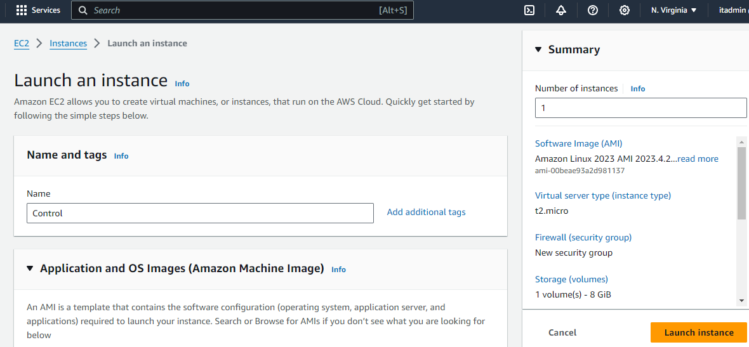The height and width of the screenshot is (347, 749).
Task: Click the Name input field
Action: coord(200,213)
